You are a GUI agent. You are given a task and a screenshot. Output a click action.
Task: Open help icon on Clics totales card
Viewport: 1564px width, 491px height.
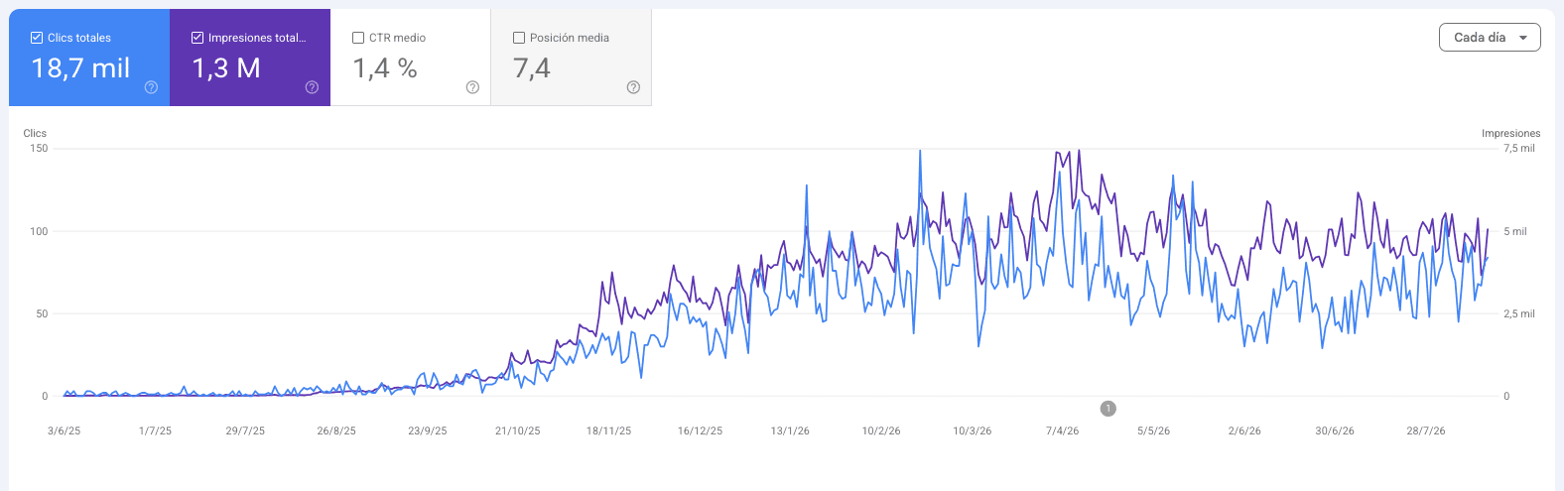click(x=151, y=87)
